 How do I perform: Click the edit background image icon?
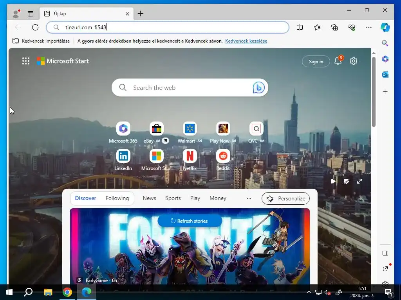(346, 181)
